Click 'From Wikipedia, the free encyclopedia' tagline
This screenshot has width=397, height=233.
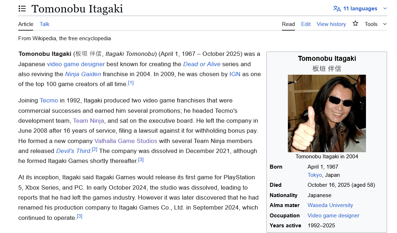click(65, 38)
